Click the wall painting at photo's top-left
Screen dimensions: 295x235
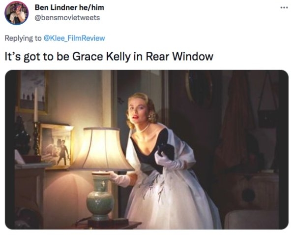(x=32, y=92)
